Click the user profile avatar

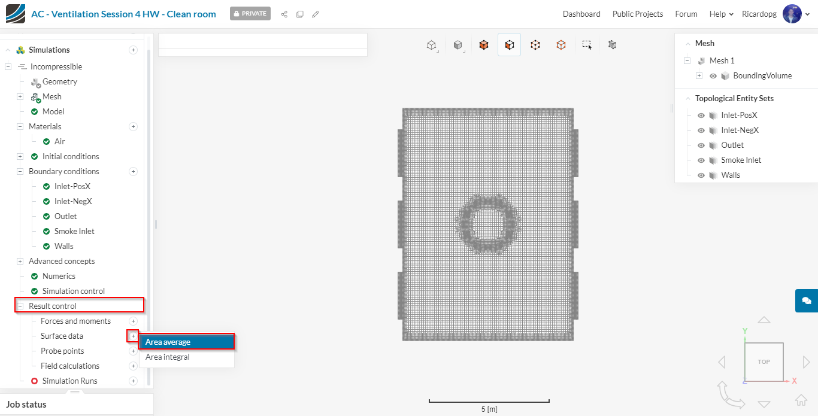pyautogui.click(x=792, y=14)
